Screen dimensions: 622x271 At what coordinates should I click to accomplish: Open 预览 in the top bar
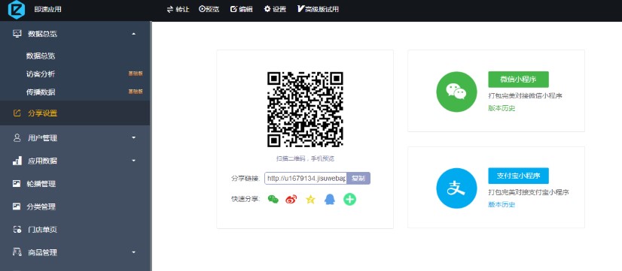click(x=209, y=9)
